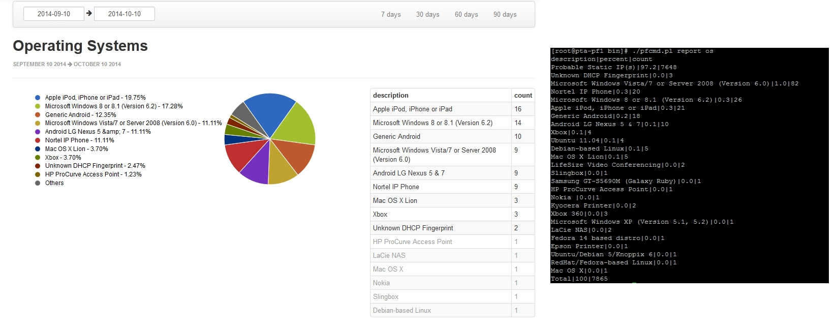Click the arrow between the date fields

tap(89, 14)
